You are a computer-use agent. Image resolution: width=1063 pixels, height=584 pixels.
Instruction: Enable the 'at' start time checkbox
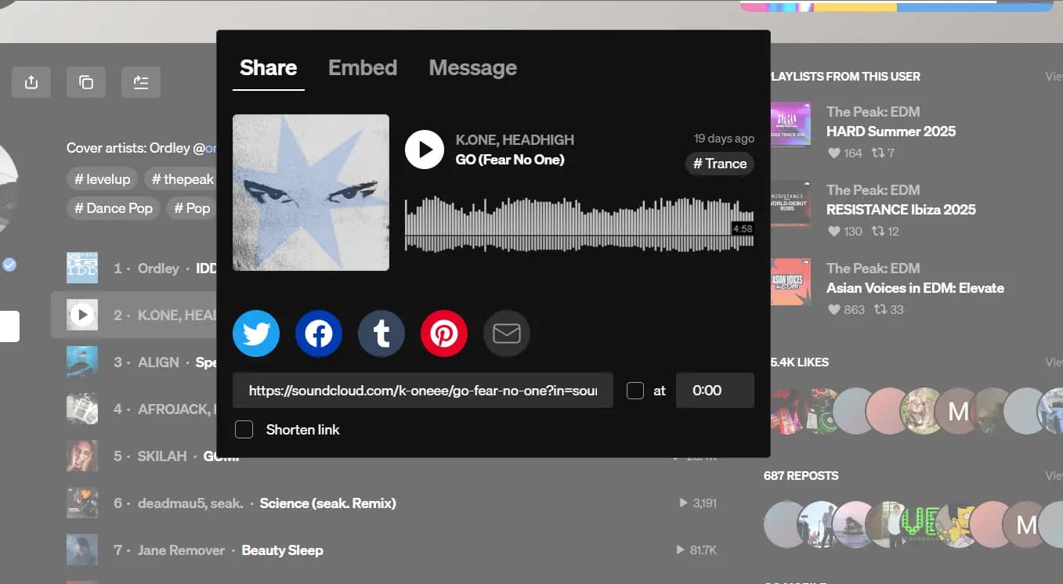635,391
